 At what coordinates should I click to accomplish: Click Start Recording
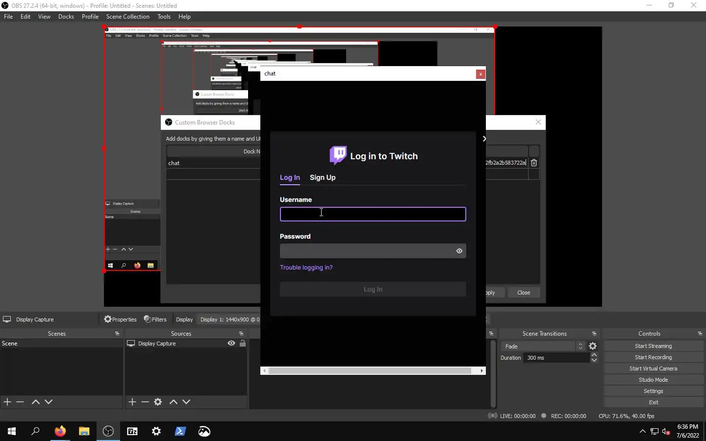[654, 357]
